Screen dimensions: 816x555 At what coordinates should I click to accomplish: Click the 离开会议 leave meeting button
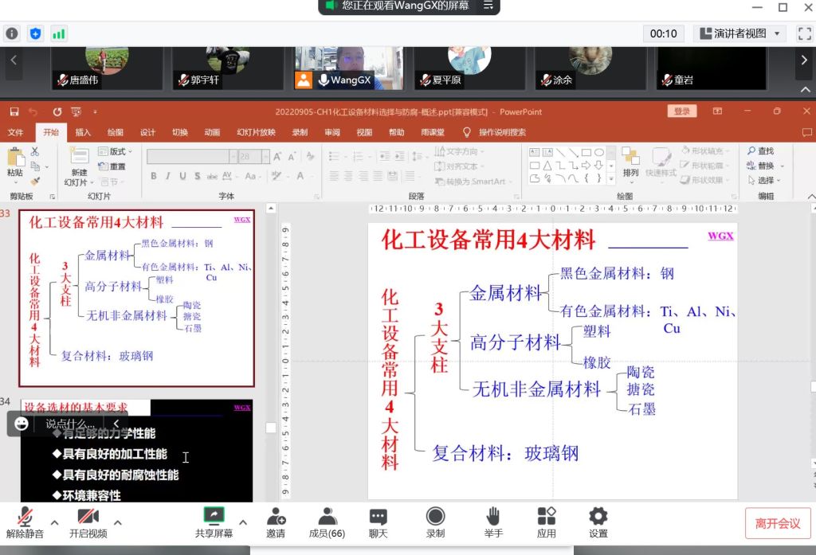tap(777, 523)
